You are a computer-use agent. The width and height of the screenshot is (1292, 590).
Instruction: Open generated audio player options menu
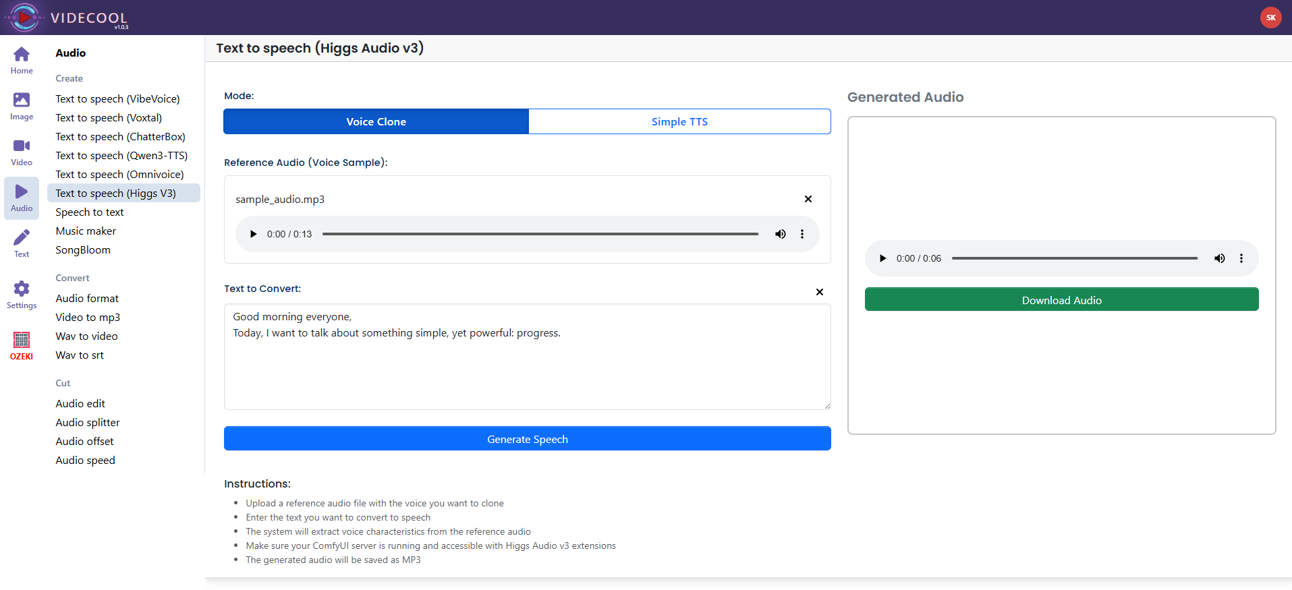click(x=1241, y=258)
